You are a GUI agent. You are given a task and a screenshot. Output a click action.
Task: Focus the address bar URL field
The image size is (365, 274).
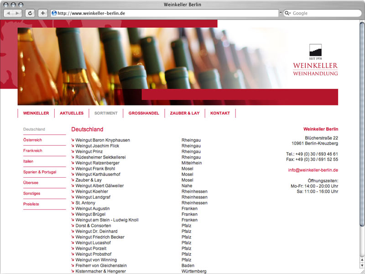coord(165,13)
